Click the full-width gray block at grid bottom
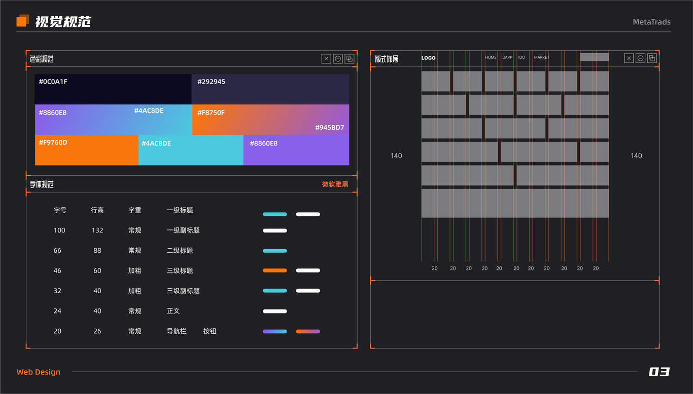 point(515,203)
